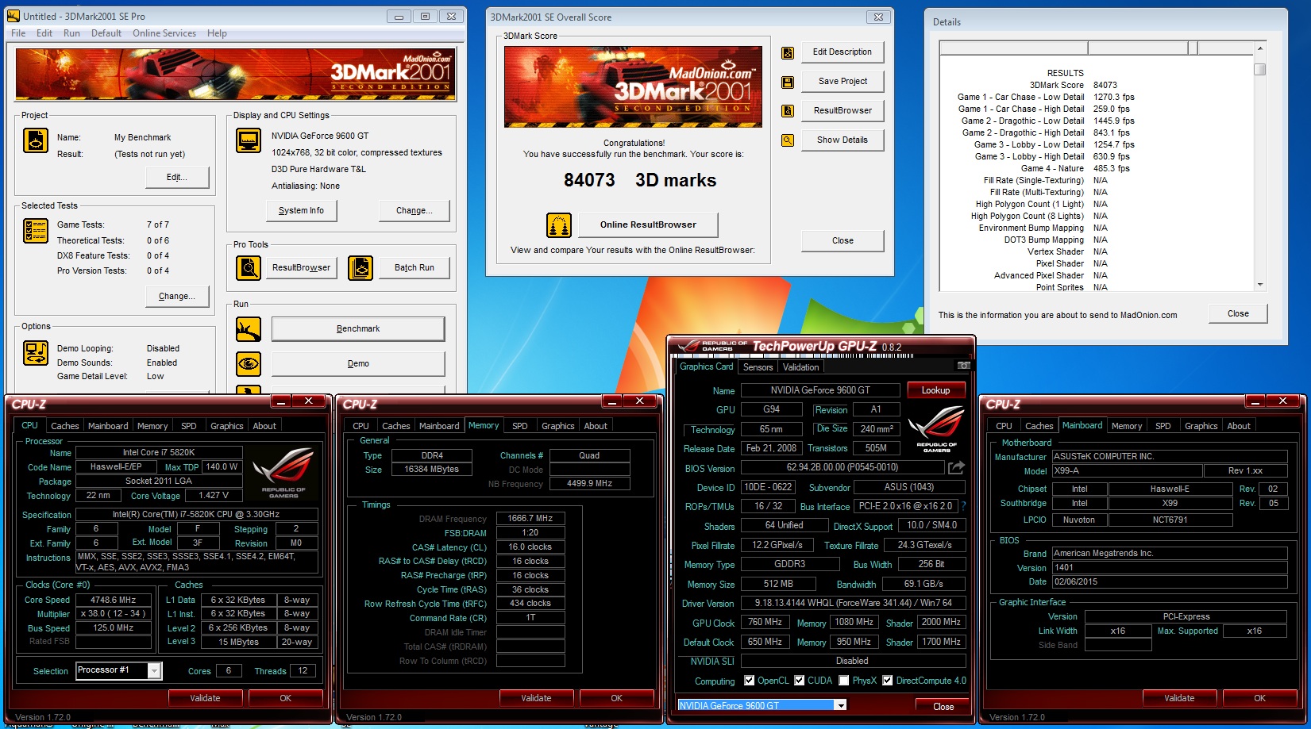Switch to Sensors tab in GPU-Z
The width and height of the screenshot is (1311, 729).
pyautogui.click(x=758, y=367)
